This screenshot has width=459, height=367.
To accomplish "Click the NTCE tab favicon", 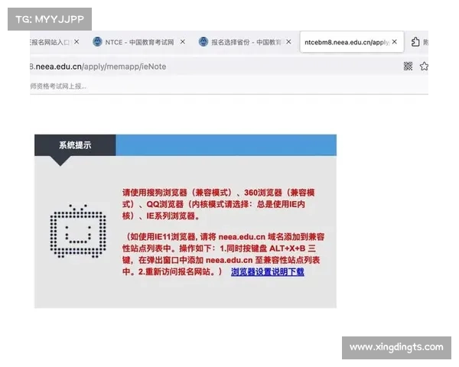I will (97, 42).
